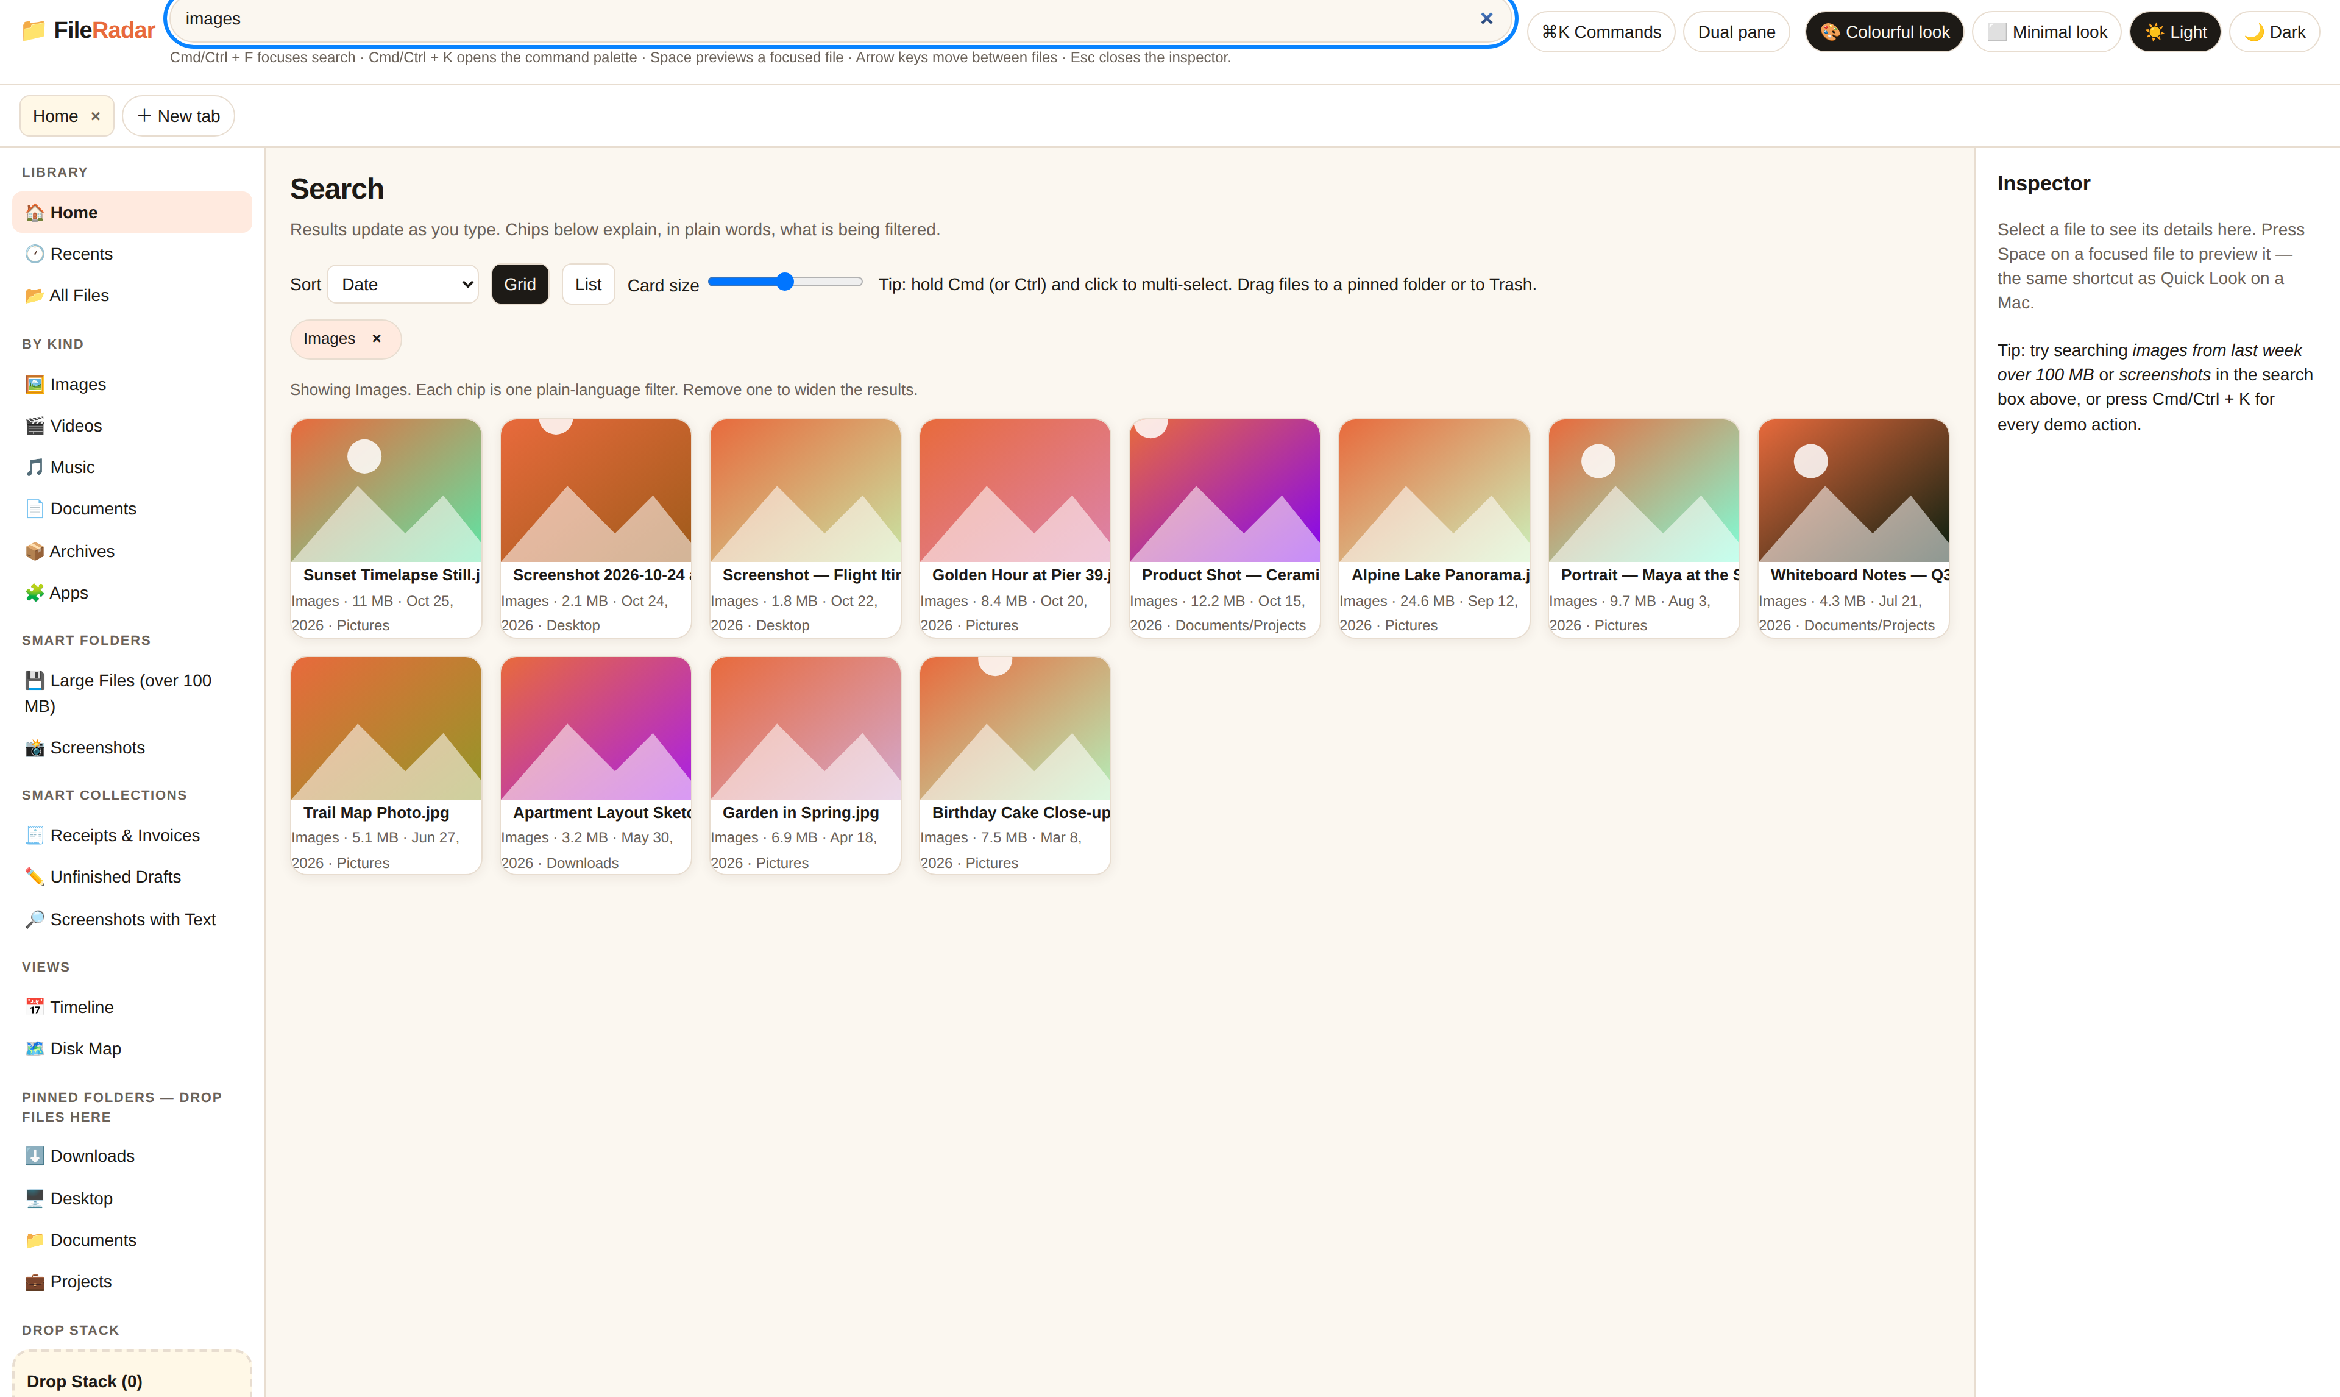Enable Colourful look
This screenshot has width=2340, height=1397.
coord(1885,32)
